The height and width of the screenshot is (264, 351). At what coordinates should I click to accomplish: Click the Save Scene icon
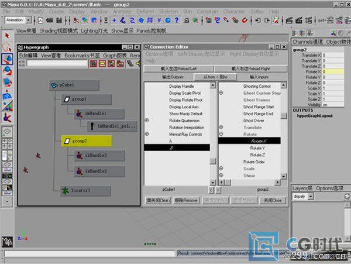pyautogui.click(x=59, y=20)
